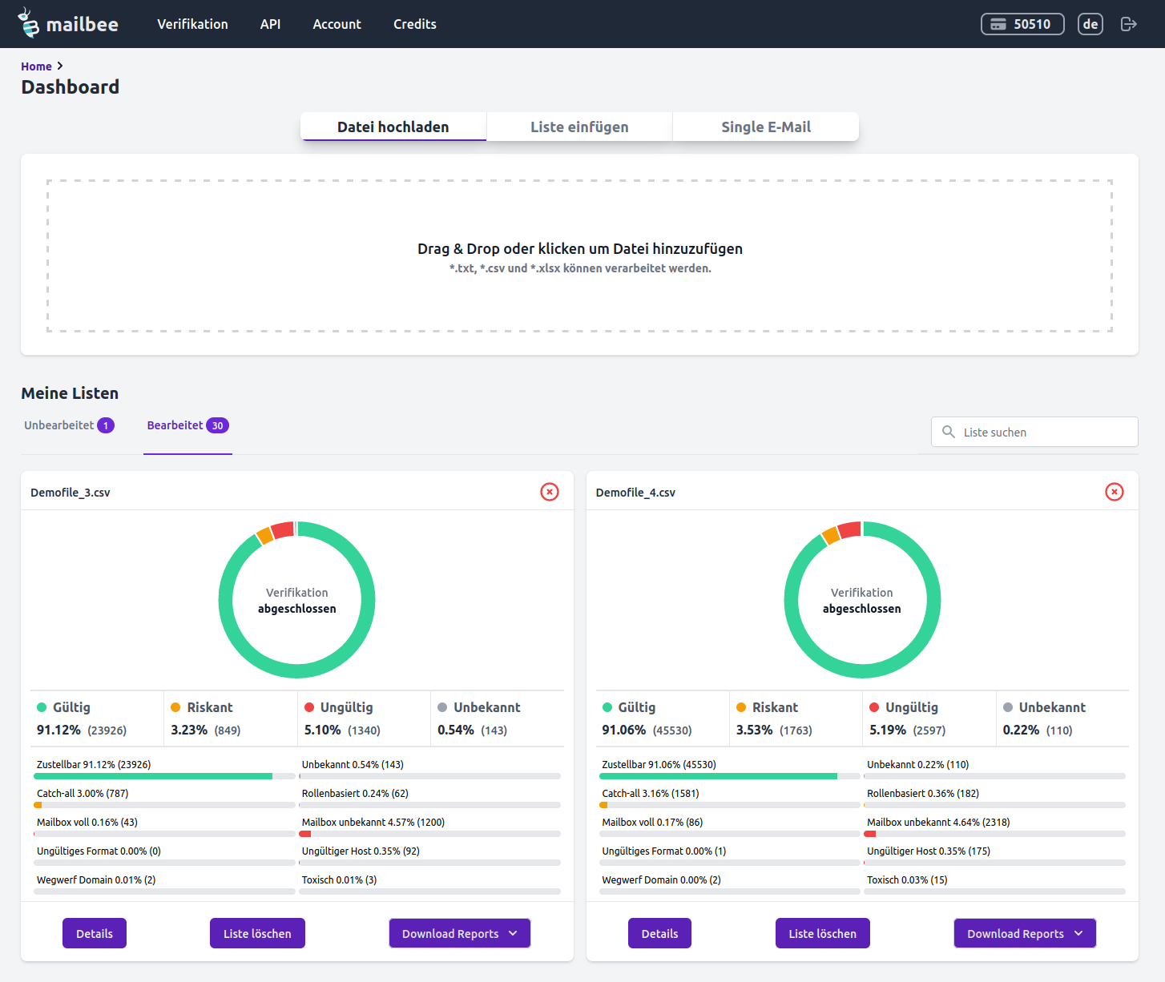1165x982 pixels.
Task: Open the API menu item
Action: coord(271,24)
